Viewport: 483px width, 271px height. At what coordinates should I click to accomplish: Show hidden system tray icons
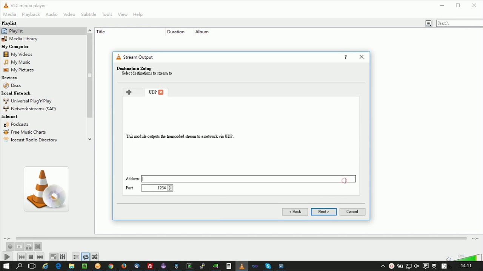click(383, 266)
